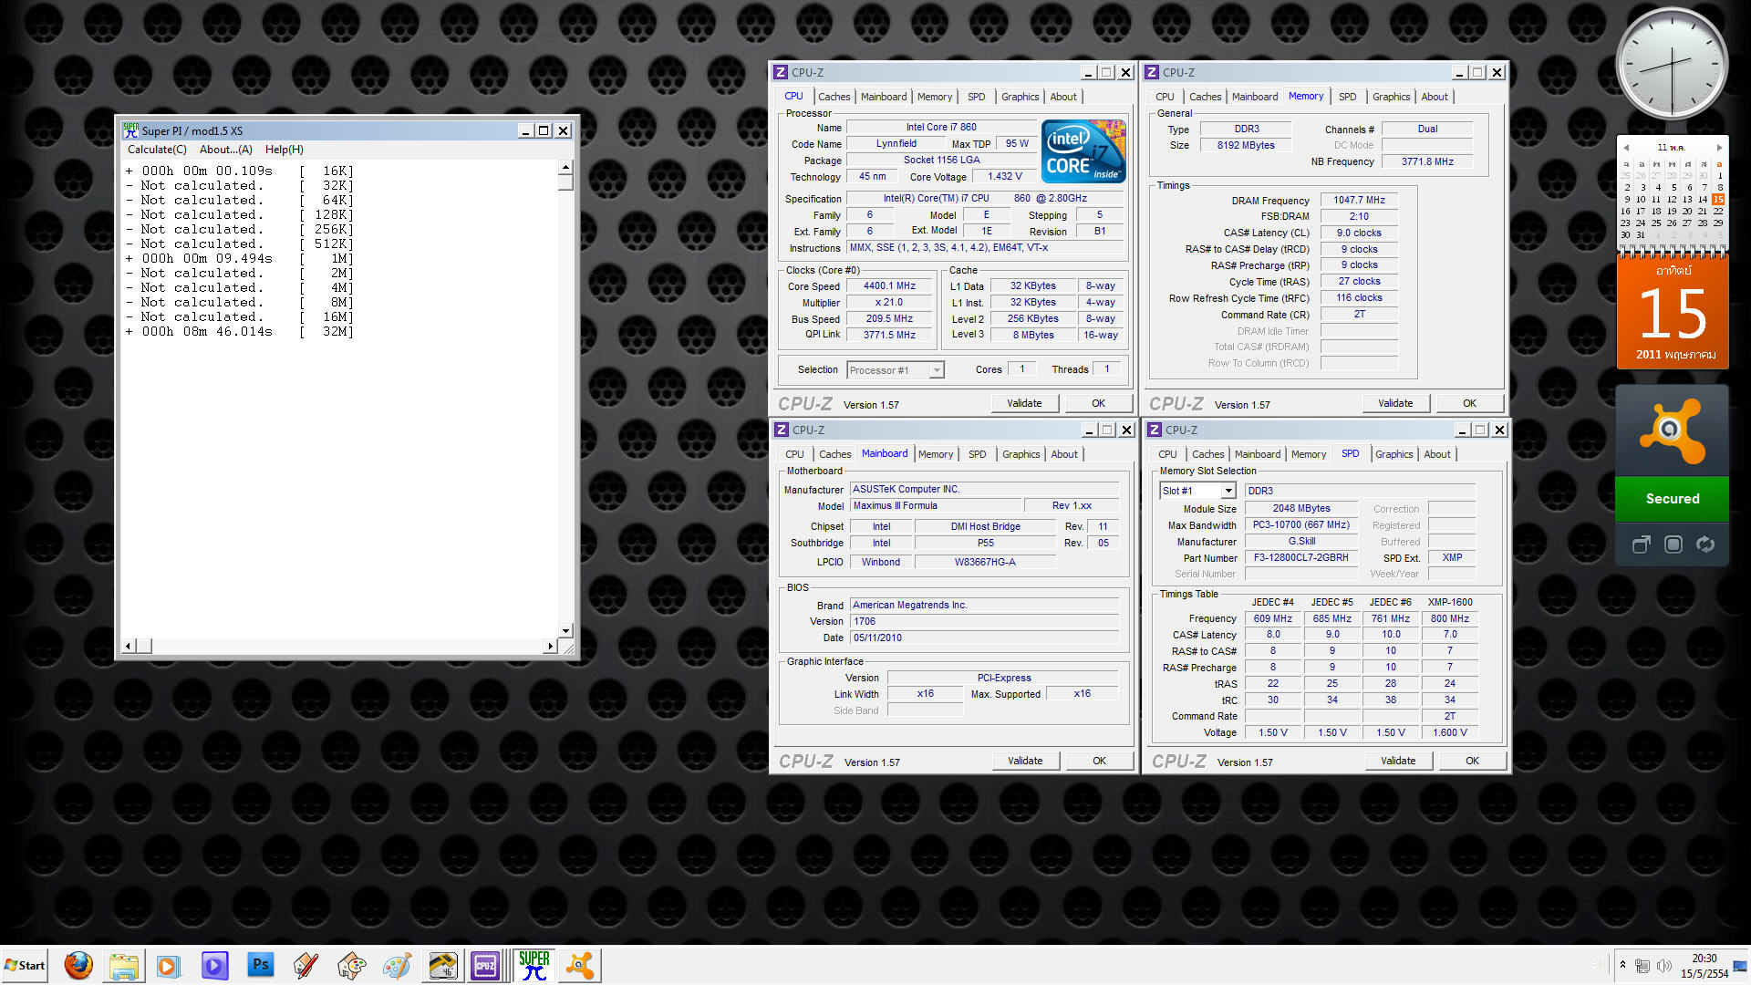Open the Calculate(C) menu in Super PI

pyautogui.click(x=157, y=150)
